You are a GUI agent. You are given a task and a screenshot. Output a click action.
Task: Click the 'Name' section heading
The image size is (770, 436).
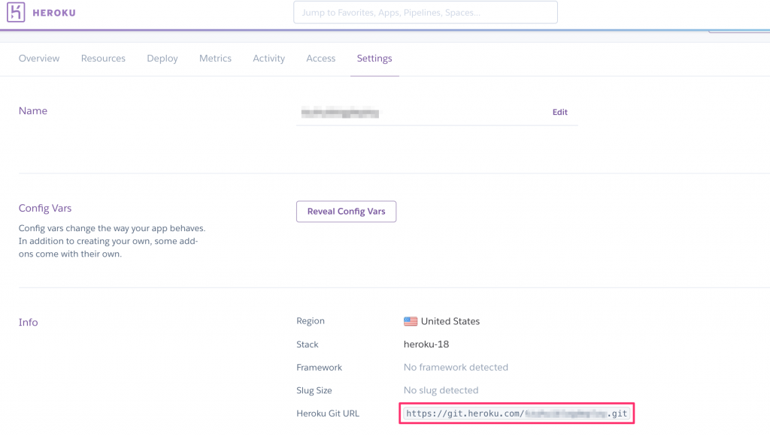pyautogui.click(x=33, y=111)
